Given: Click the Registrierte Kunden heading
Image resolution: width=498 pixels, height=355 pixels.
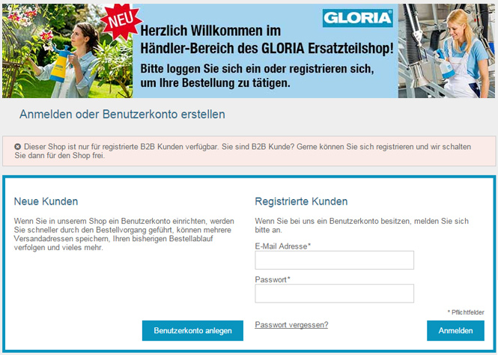Looking at the screenshot, I should tap(301, 201).
